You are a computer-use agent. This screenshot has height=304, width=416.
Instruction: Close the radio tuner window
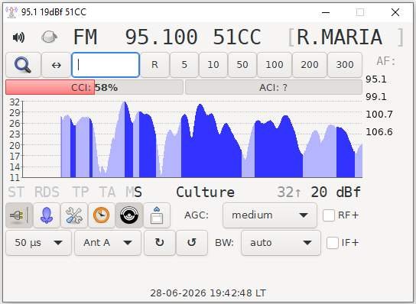(395, 12)
